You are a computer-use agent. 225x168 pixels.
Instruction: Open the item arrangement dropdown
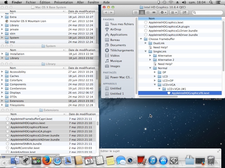(174, 12)
